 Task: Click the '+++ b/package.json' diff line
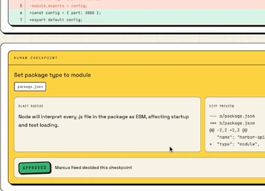coord(232,123)
